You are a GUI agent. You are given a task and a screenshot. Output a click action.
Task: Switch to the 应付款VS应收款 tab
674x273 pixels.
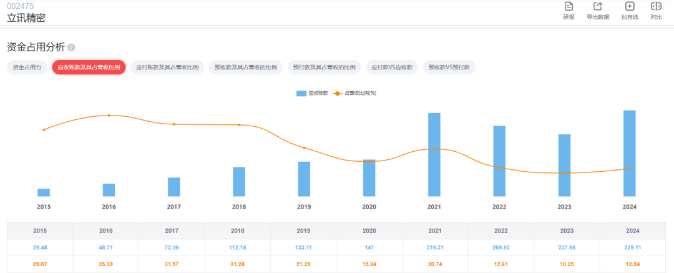click(392, 67)
